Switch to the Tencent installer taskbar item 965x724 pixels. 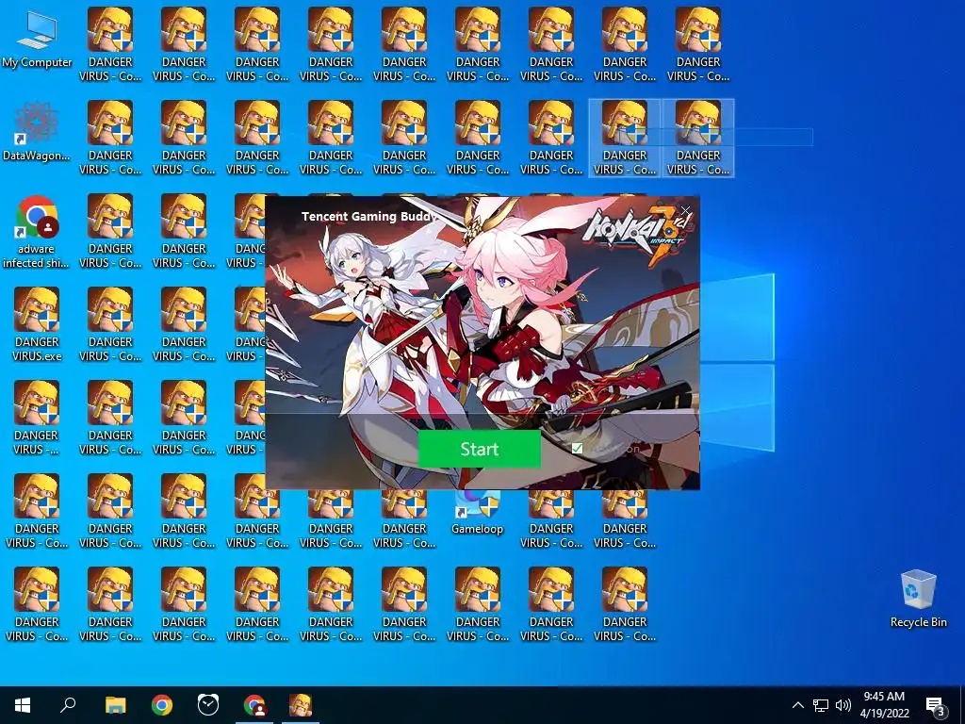(x=301, y=705)
